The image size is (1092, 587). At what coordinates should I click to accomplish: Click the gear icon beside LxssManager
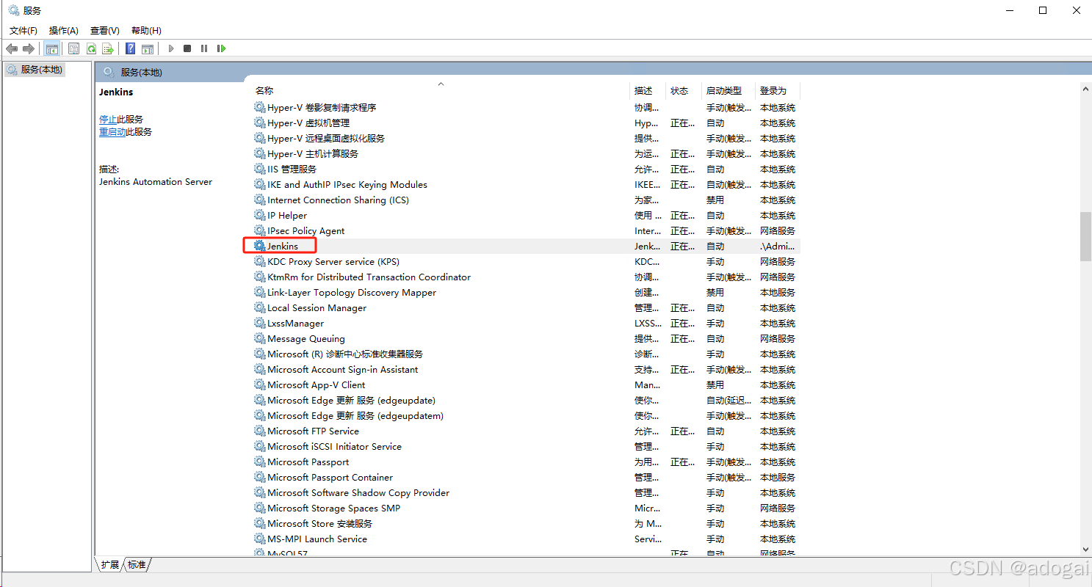point(260,323)
